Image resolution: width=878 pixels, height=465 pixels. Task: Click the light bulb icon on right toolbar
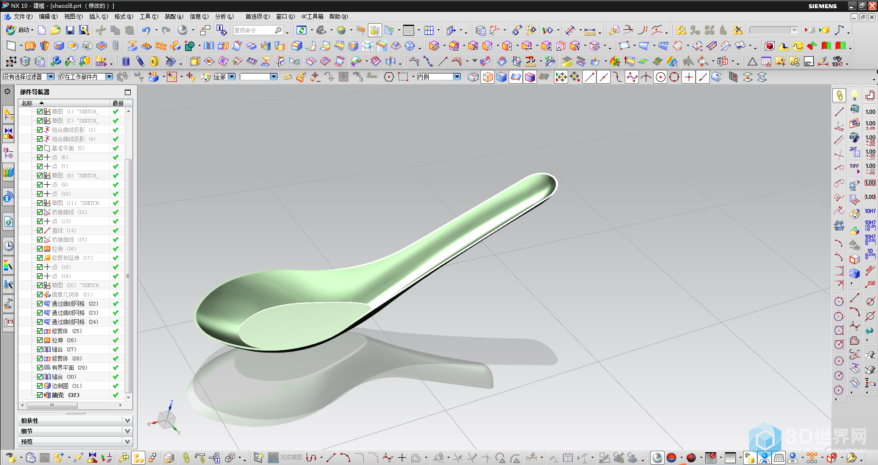click(x=854, y=95)
